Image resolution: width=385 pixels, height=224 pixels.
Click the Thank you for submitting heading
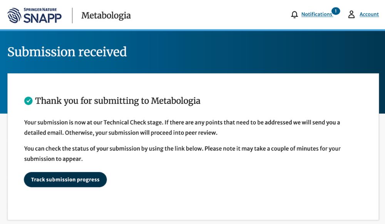[118, 101]
